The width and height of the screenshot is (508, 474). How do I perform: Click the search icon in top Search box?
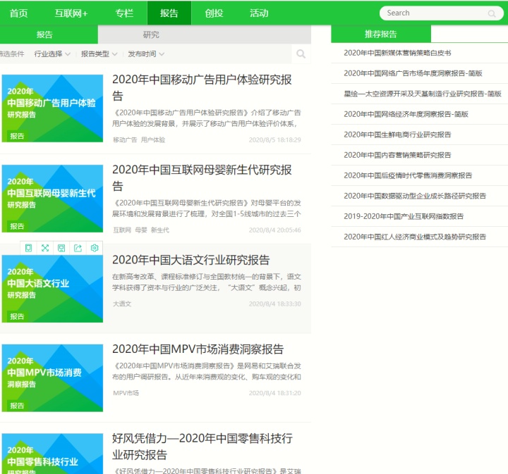[492, 13]
